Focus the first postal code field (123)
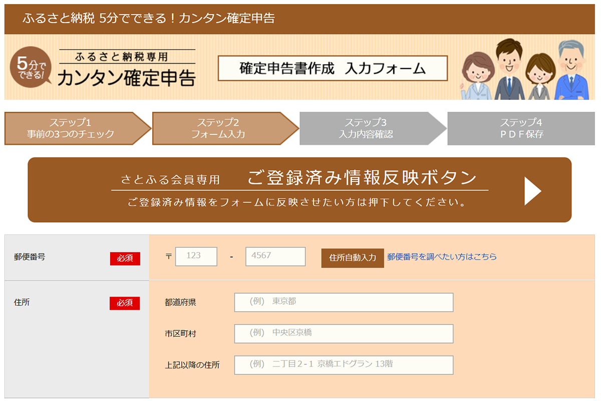The image size is (601, 401). (196, 257)
